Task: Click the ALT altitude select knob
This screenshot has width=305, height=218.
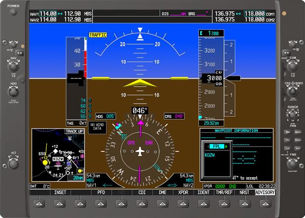Action: pyautogui.click(x=13, y=163)
